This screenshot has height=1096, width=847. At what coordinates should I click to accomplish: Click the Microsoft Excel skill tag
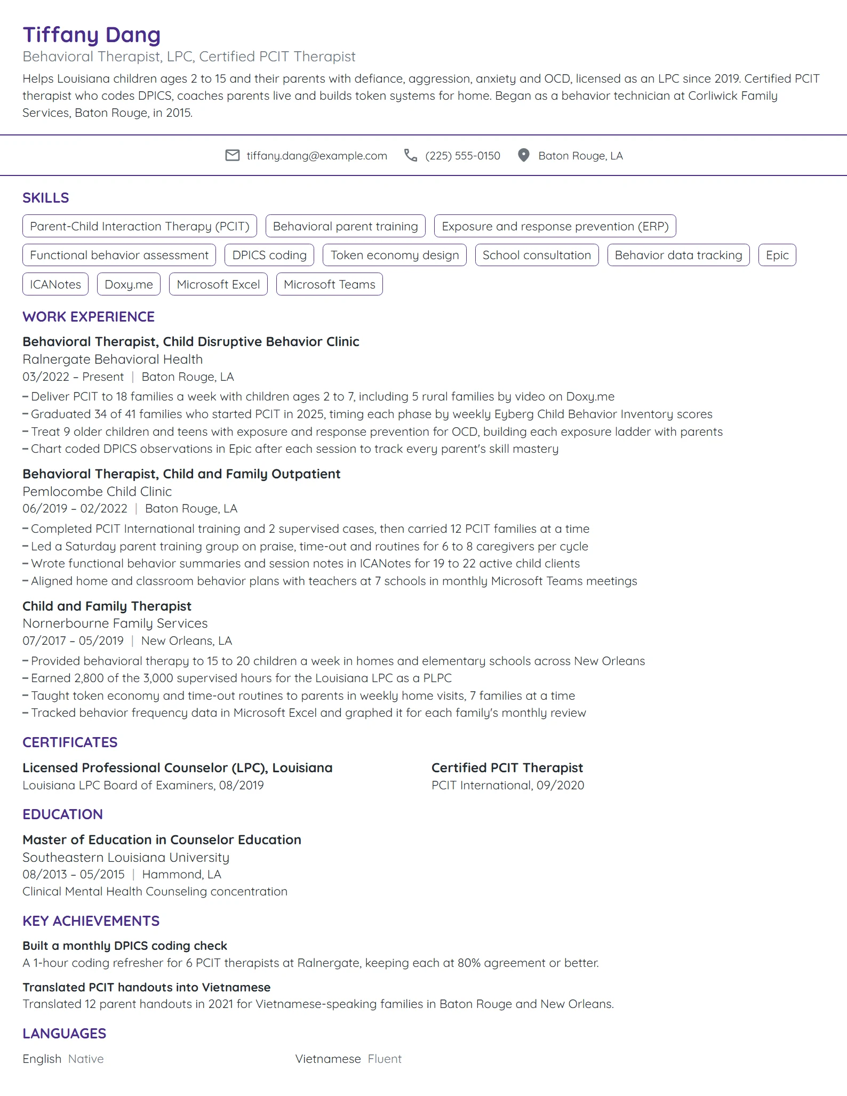(218, 284)
